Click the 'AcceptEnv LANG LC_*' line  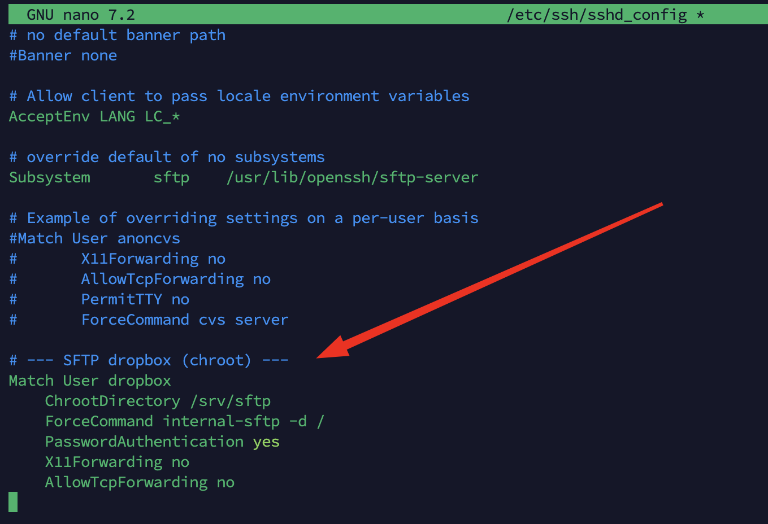tap(94, 116)
